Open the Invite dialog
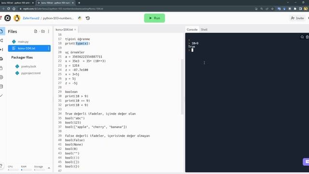Image resolution: width=309 pixels, height=174 pixels. point(297,18)
